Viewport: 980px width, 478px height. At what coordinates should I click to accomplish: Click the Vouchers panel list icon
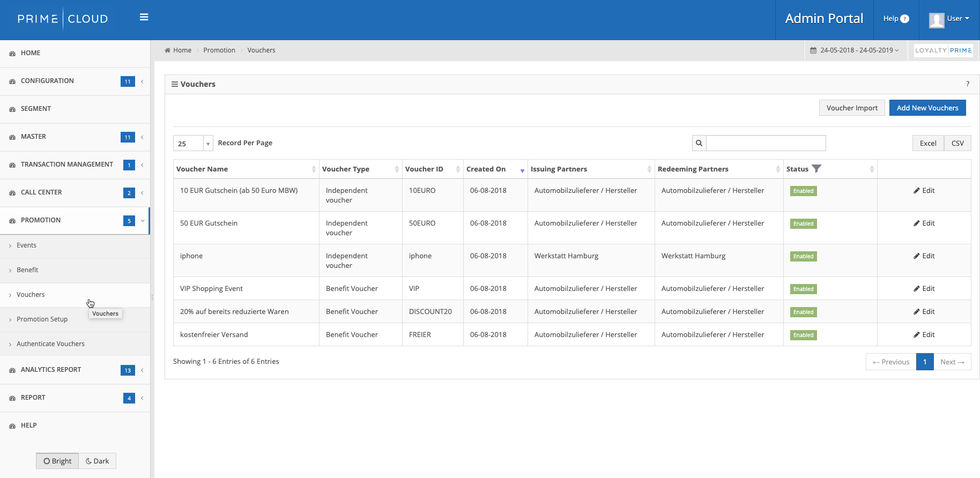pyautogui.click(x=175, y=84)
